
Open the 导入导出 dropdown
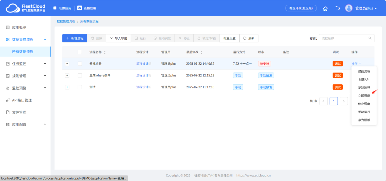click(118, 38)
